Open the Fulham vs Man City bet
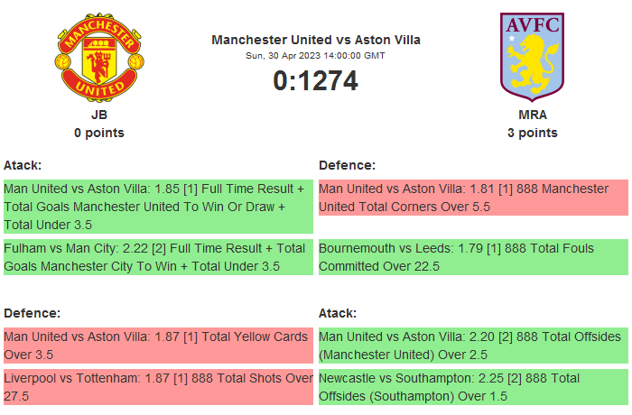Screen dimensions: 632x415 pos(158,257)
